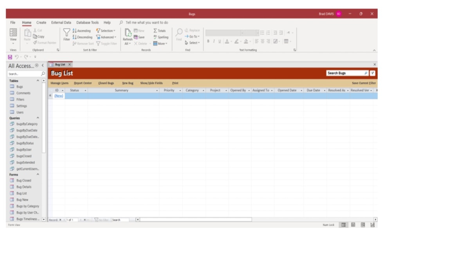Open the Help tab
This screenshot has height=253, width=451.
[x=107, y=22]
